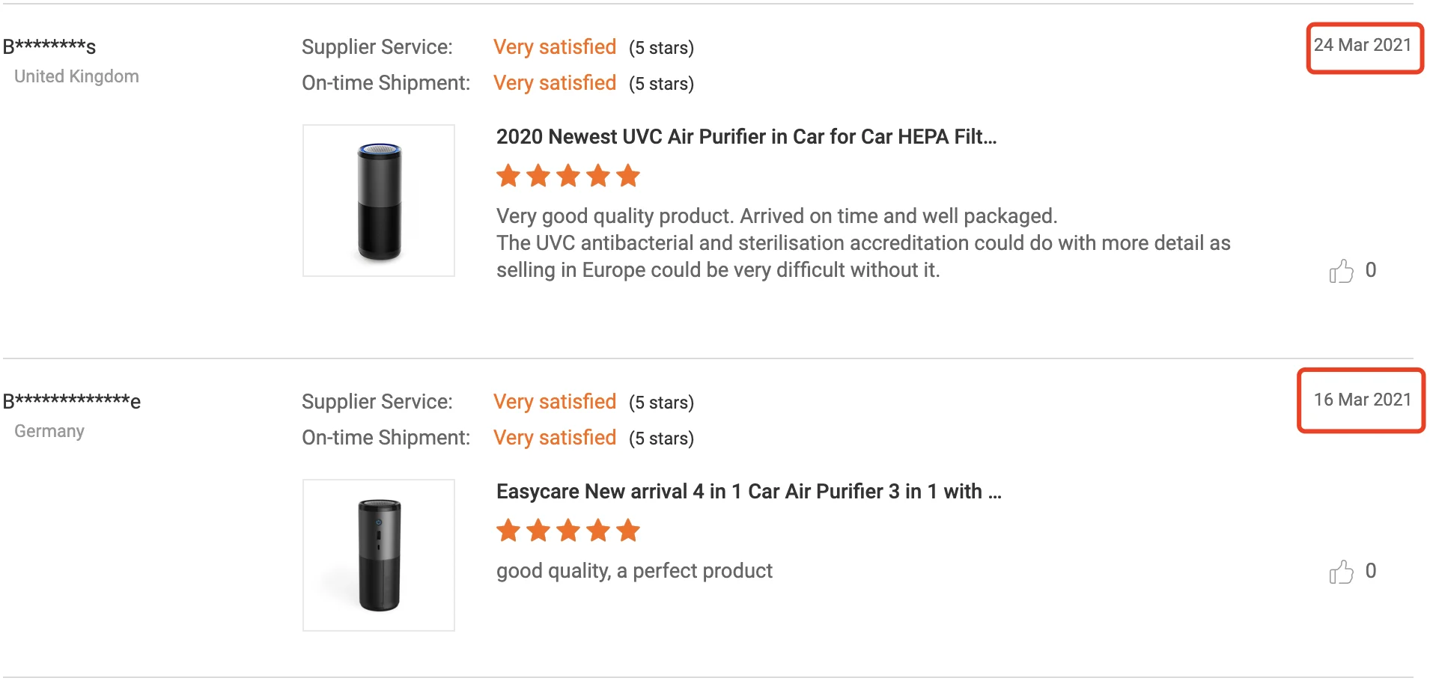Open Easycare New arrival 4 in 1 title
Screen dimensions: 1430x681
[748, 492]
